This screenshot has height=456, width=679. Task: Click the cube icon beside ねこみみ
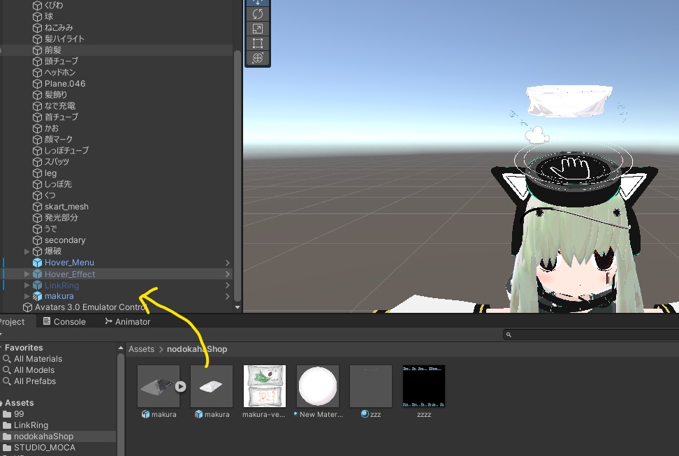tap(37, 28)
